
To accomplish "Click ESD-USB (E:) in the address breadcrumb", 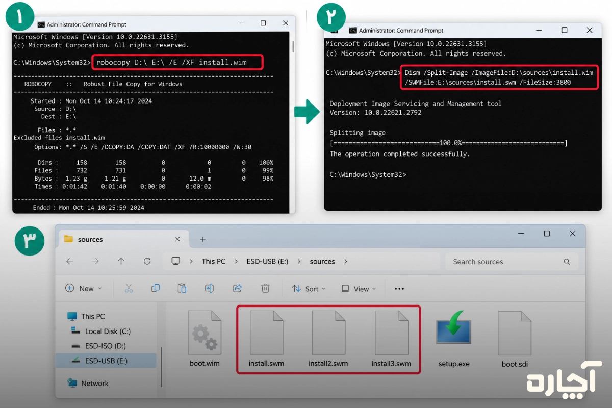I will pos(268,261).
